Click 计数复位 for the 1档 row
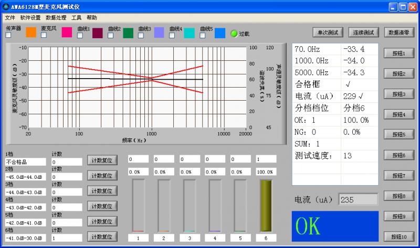 101,160
